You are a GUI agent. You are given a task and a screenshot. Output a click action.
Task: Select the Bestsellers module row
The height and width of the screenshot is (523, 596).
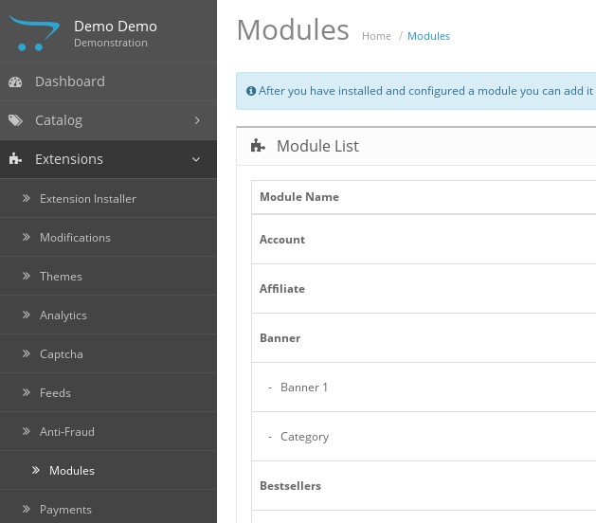click(x=424, y=486)
